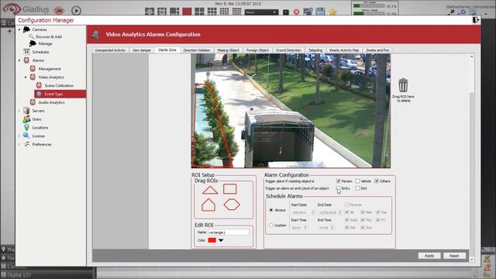Pick the triangle ROI shape
The height and width of the screenshot is (279, 496).
[x=210, y=190]
